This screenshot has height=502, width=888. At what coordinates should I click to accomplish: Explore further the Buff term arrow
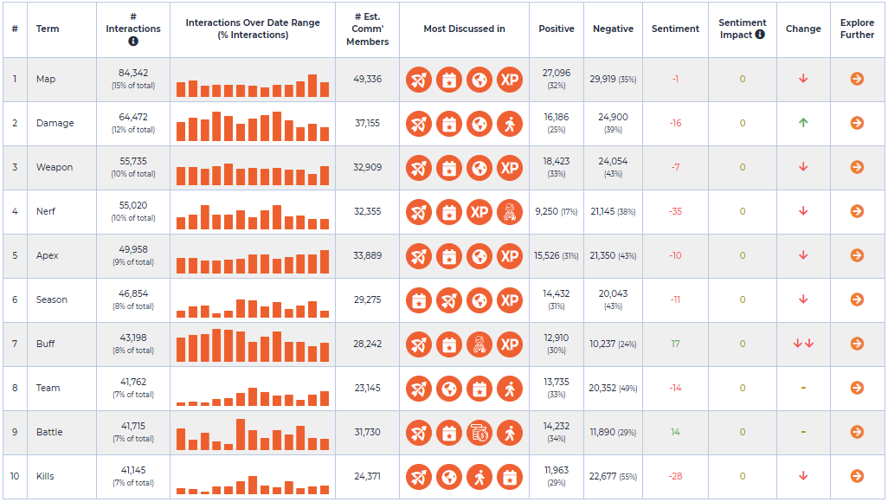[x=857, y=344]
